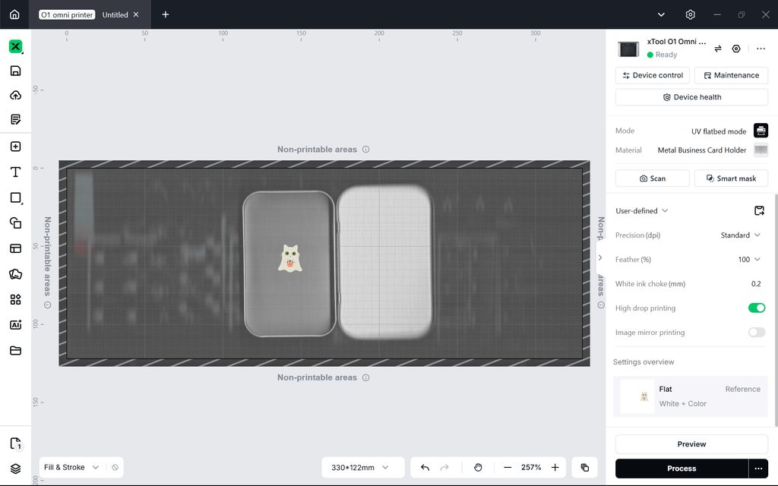Enable Image mirror printing toggle
Viewport: 778px width, 486px height.
(757, 333)
